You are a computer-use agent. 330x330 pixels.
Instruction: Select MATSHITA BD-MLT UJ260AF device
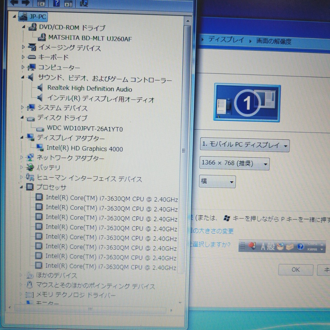(90, 38)
